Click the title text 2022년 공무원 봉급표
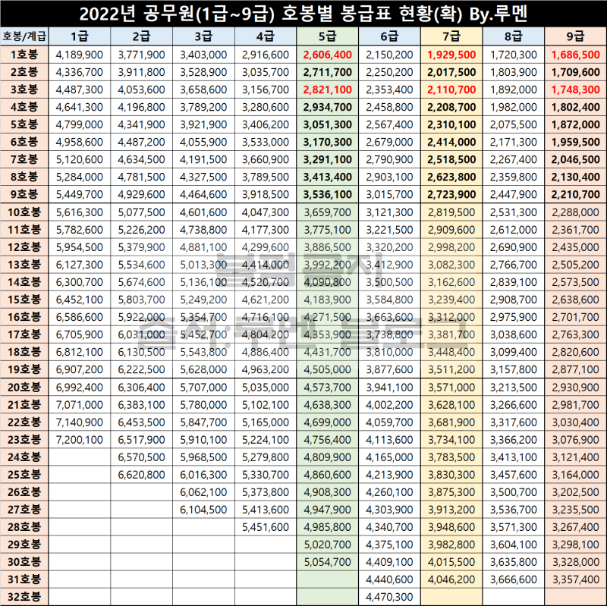Image resolution: width=607 pixels, height=606 pixels. click(303, 14)
